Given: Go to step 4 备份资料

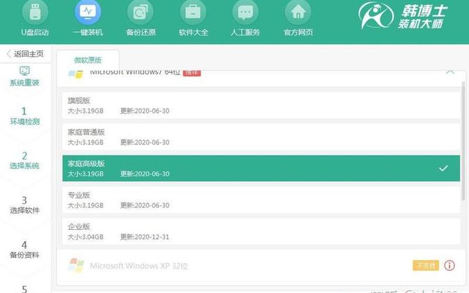Looking at the screenshot, I should pos(25,250).
